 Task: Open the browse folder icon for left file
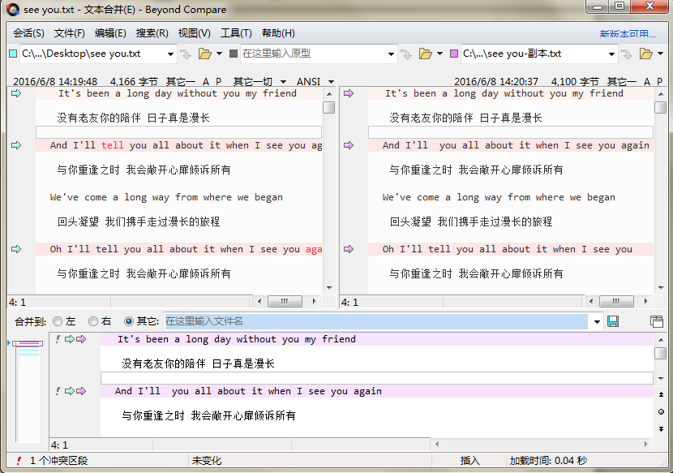coord(204,54)
